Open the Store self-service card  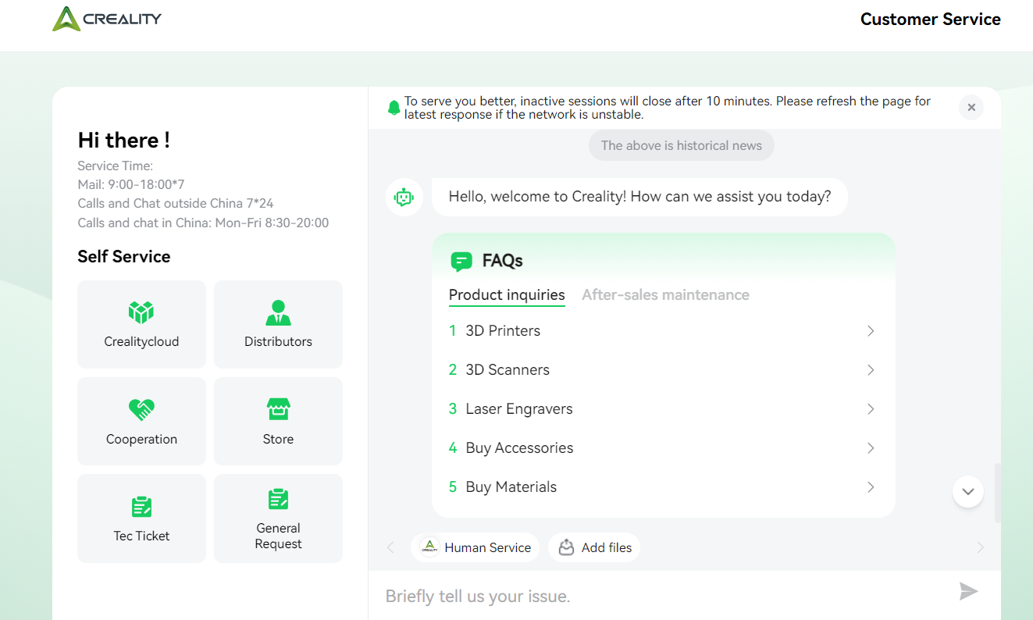click(278, 421)
